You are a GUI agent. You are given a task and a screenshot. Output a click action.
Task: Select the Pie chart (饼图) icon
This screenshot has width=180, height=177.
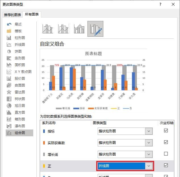pyautogui.click(x=9, y=51)
